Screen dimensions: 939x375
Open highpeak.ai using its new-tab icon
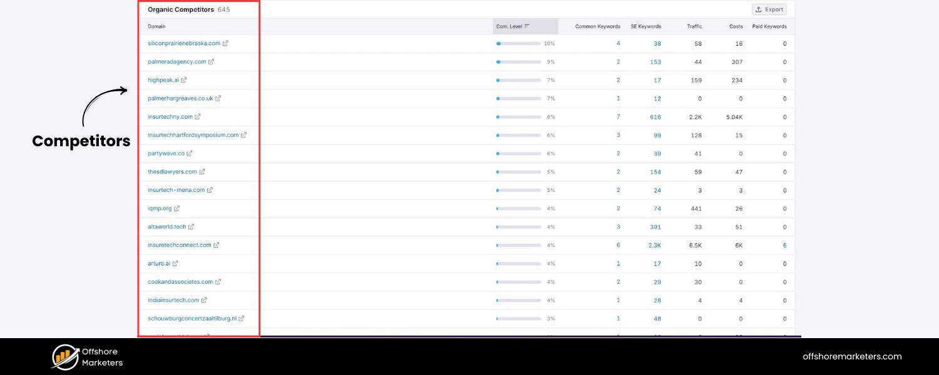[x=183, y=79]
